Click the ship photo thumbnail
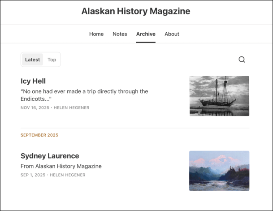Screen dimensions: 273x211 click(219, 96)
